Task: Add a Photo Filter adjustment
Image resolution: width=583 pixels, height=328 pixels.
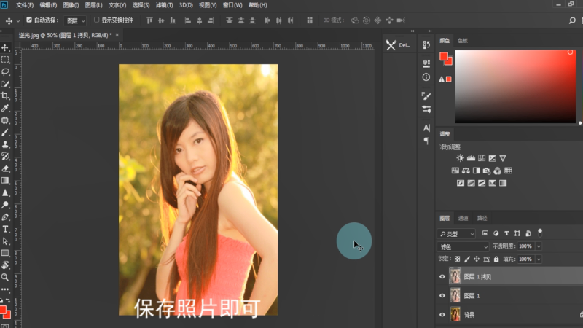Action: click(x=487, y=171)
